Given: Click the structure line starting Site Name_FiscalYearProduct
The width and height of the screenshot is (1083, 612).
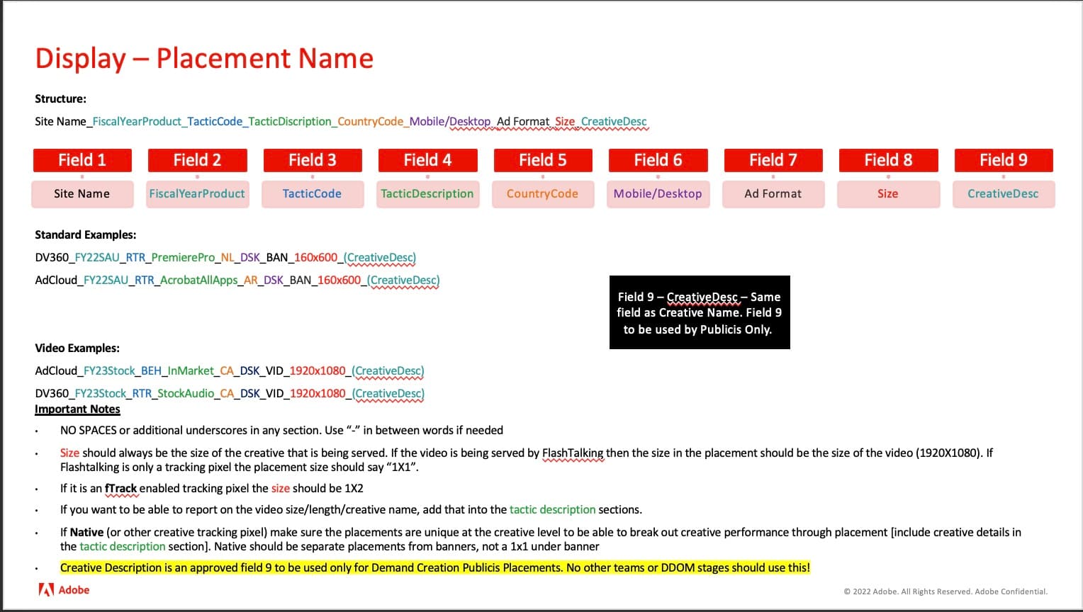Looking at the screenshot, I should pyautogui.click(x=341, y=122).
